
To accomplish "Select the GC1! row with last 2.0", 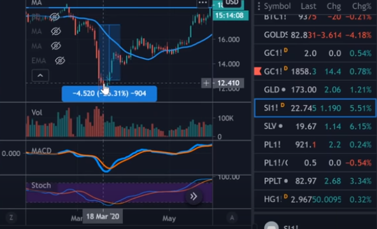I will 315,53.
